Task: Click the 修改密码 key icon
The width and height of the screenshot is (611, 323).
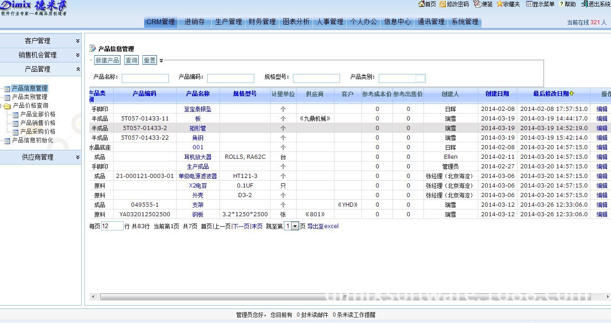Action: pyautogui.click(x=443, y=4)
